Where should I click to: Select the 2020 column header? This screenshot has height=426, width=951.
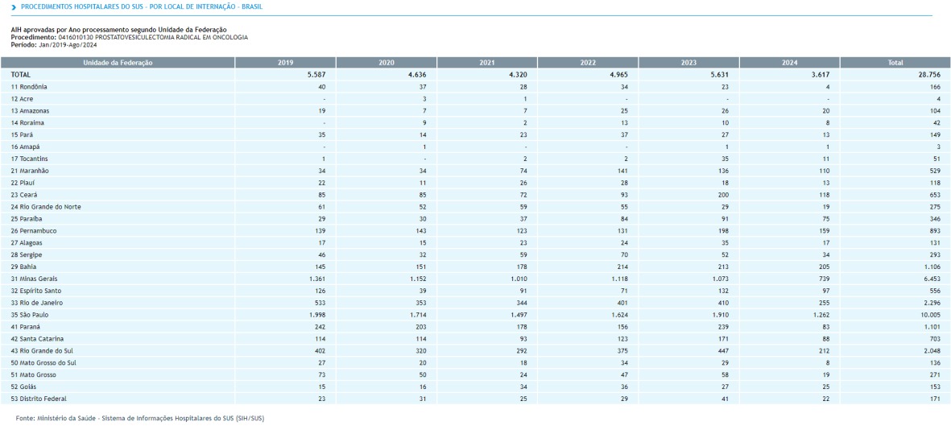(387, 62)
